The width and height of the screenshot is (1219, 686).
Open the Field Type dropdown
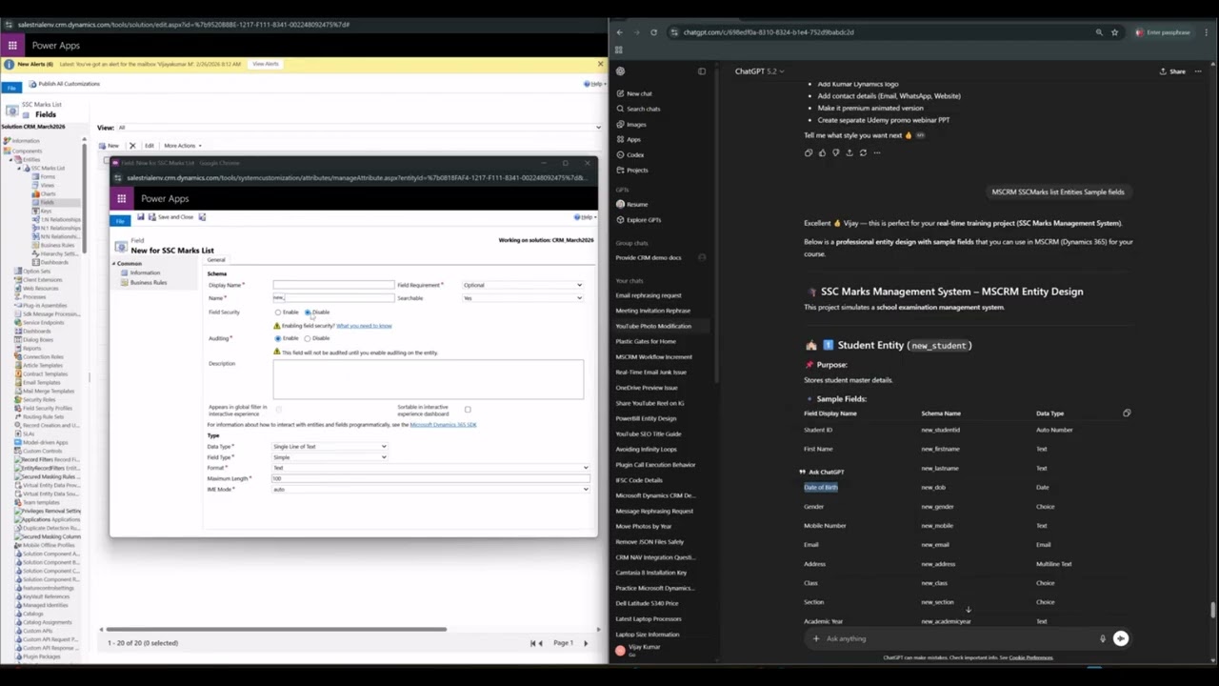pos(330,457)
